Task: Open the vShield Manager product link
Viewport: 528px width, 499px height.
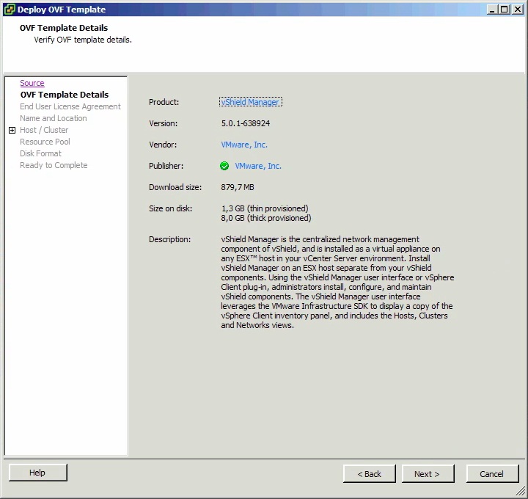Action: (x=250, y=102)
